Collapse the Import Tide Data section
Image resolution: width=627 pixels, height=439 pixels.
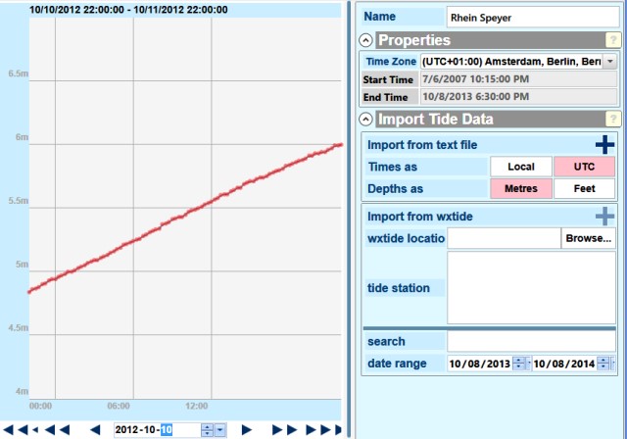point(366,120)
